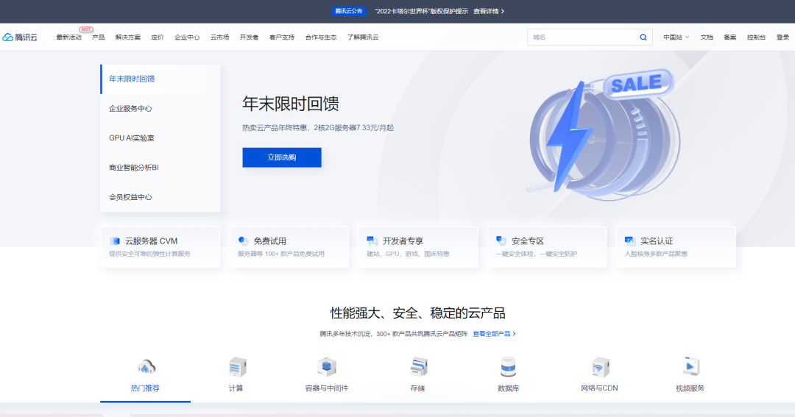Click the 立即选购 button
The height and width of the screenshot is (417, 795).
282,157
